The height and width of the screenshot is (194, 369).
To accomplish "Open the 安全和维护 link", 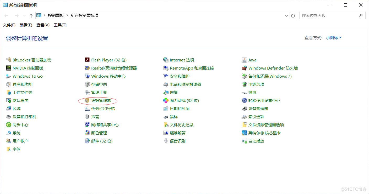I will [180, 76].
